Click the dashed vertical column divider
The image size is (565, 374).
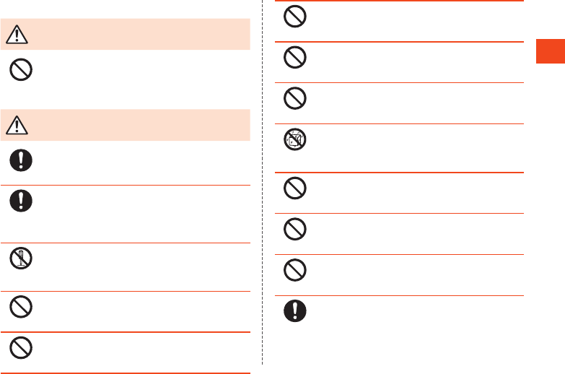[x=263, y=183]
